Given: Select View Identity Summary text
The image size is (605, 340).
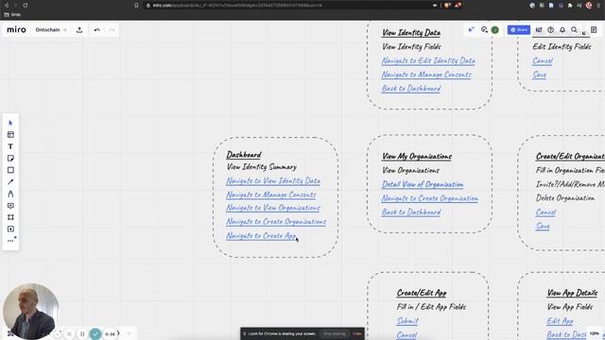Looking at the screenshot, I should tap(262, 167).
